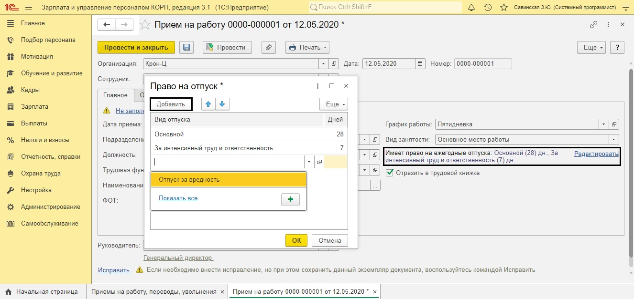This screenshot has height=299, width=634.
Task: Create new vacation type green plus
Action: pyautogui.click(x=290, y=200)
